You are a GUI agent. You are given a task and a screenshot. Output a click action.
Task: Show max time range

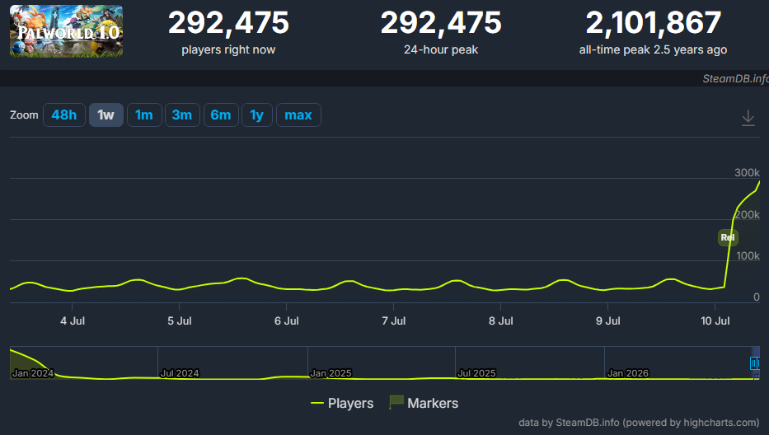pyautogui.click(x=298, y=115)
